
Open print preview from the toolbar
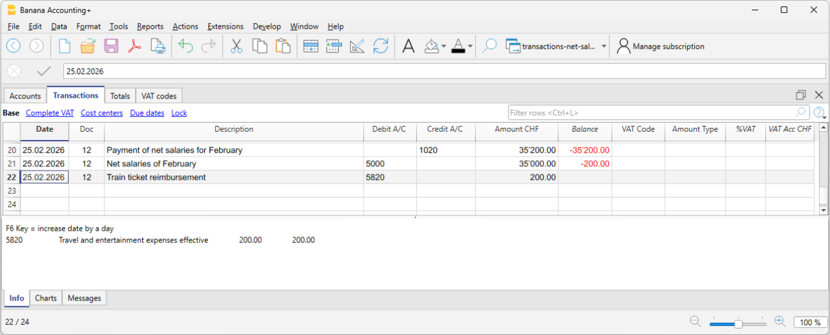click(x=158, y=46)
